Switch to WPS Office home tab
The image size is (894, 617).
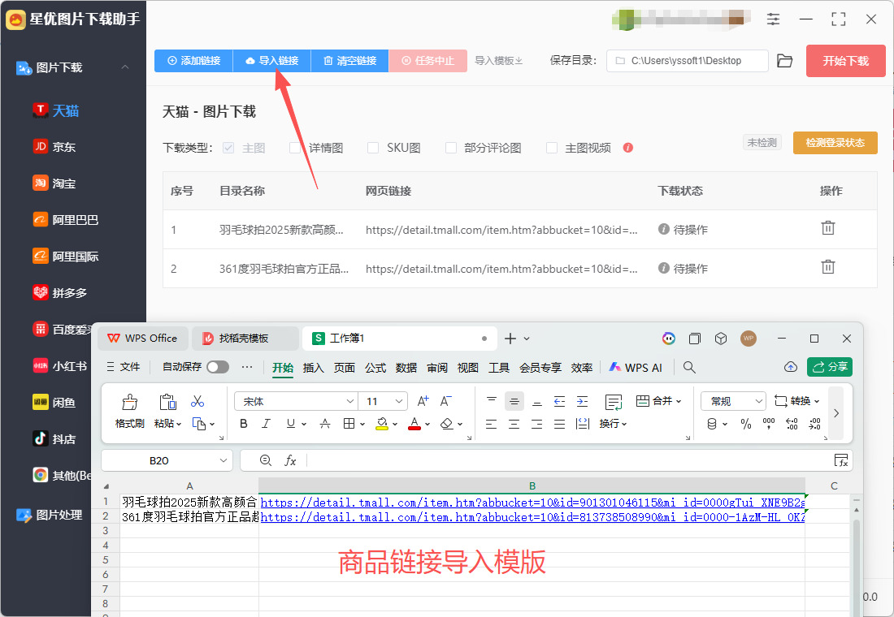(143, 339)
